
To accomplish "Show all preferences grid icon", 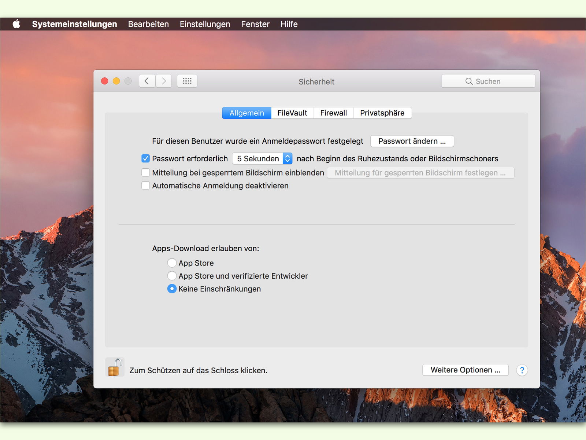I will coord(187,81).
